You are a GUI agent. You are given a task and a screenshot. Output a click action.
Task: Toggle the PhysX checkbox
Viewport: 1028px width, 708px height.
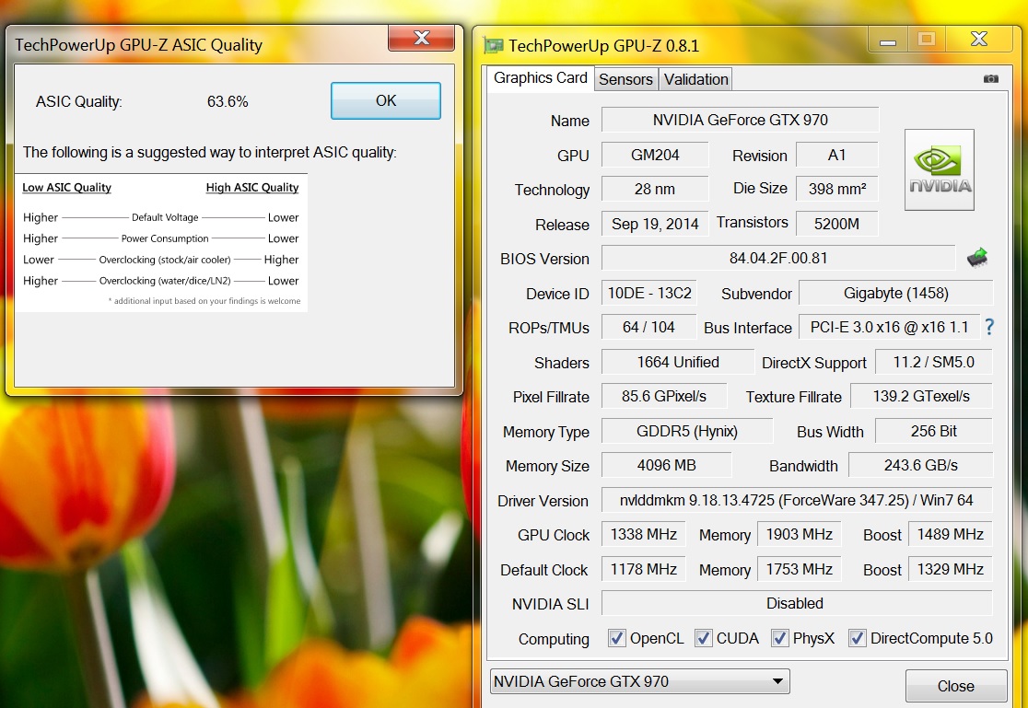779,638
